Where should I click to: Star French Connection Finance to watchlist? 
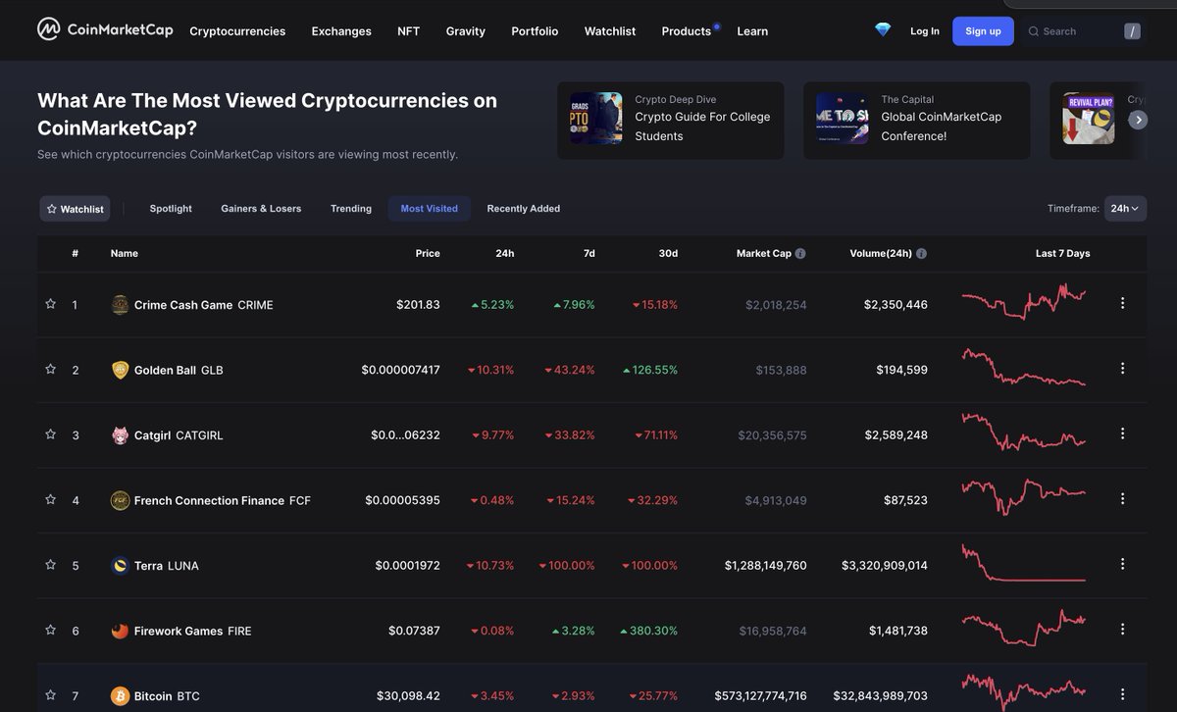(50, 499)
